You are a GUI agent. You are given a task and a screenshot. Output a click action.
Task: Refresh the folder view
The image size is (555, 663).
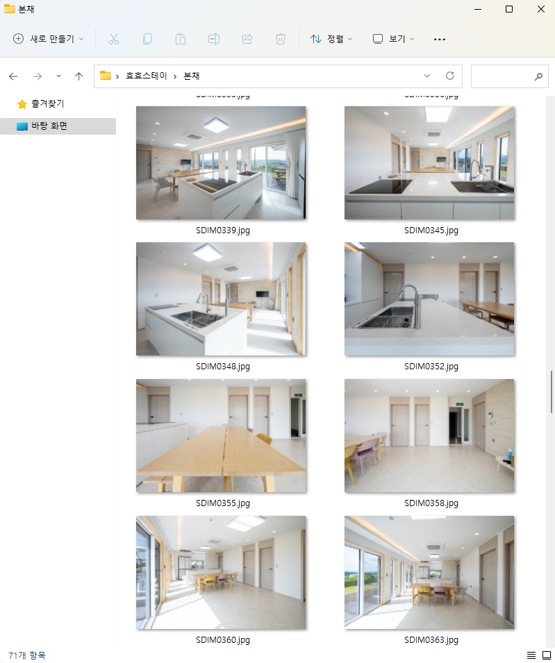tap(450, 76)
